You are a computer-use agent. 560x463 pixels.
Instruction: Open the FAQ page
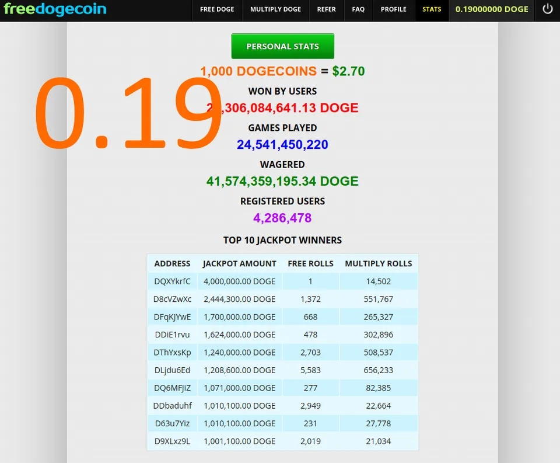click(x=358, y=9)
